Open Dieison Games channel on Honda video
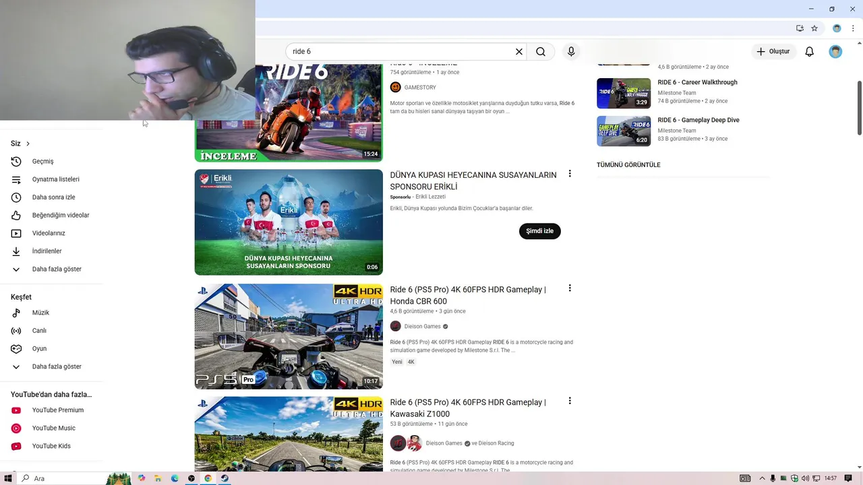The width and height of the screenshot is (863, 485). click(422, 327)
